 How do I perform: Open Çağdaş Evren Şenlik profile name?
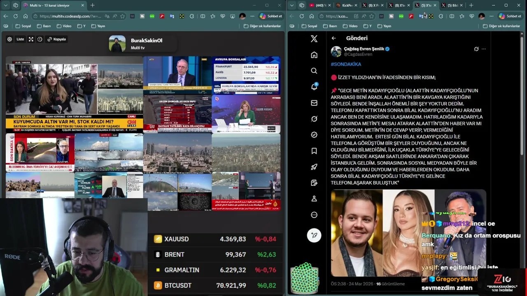pos(364,49)
